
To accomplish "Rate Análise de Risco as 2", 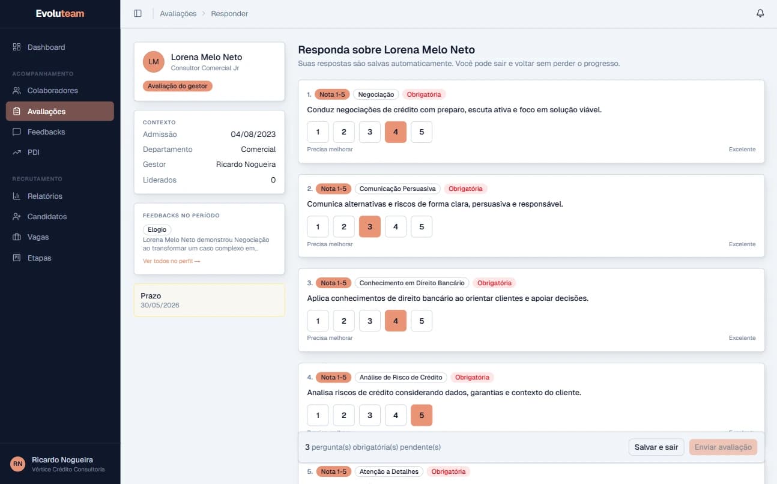I will [343, 415].
